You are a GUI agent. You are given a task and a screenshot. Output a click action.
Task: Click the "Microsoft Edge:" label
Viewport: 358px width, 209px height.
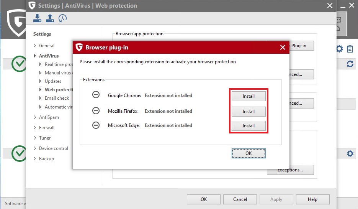coord(124,125)
